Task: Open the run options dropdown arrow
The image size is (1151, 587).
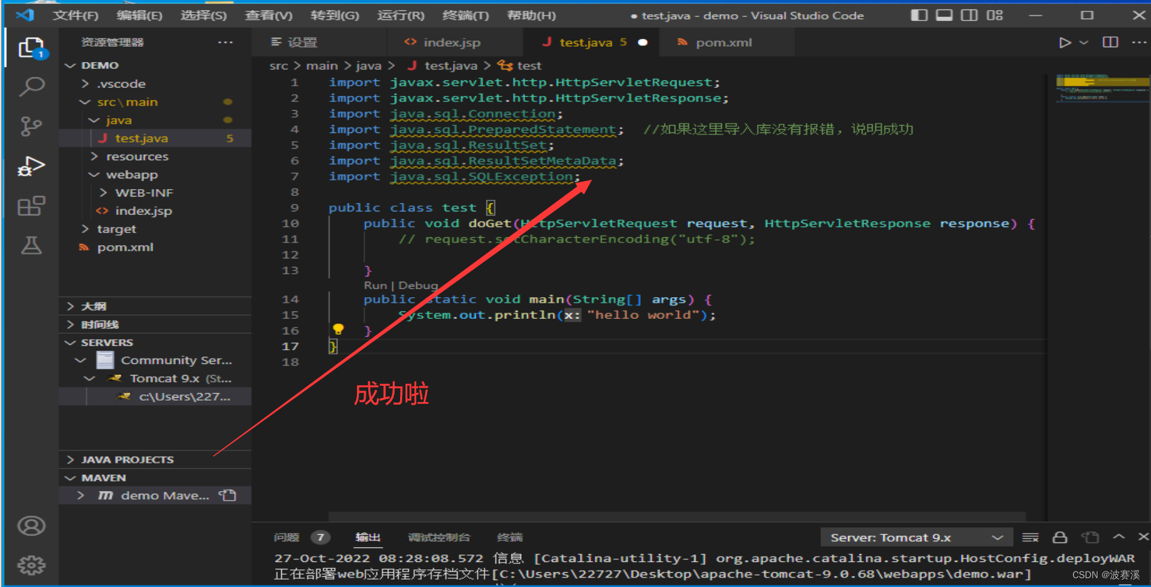Action: click(x=1084, y=43)
